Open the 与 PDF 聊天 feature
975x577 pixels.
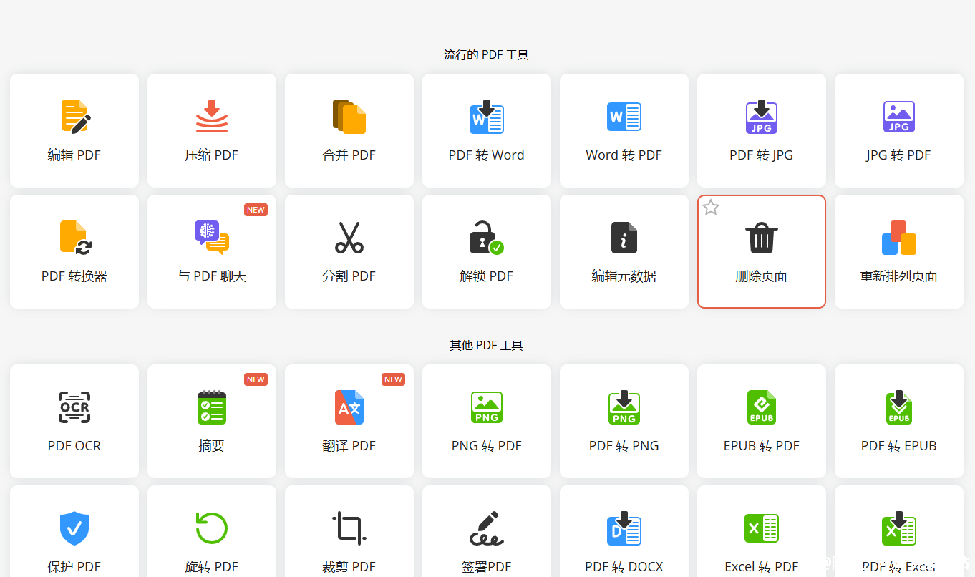[x=211, y=251]
